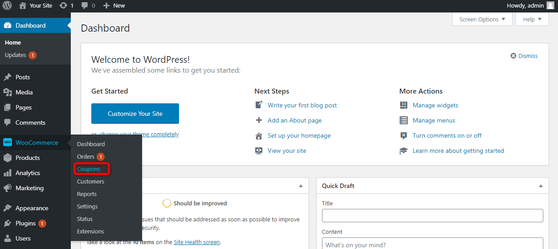Open the Help dropdown tab

click(x=532, y=19)
